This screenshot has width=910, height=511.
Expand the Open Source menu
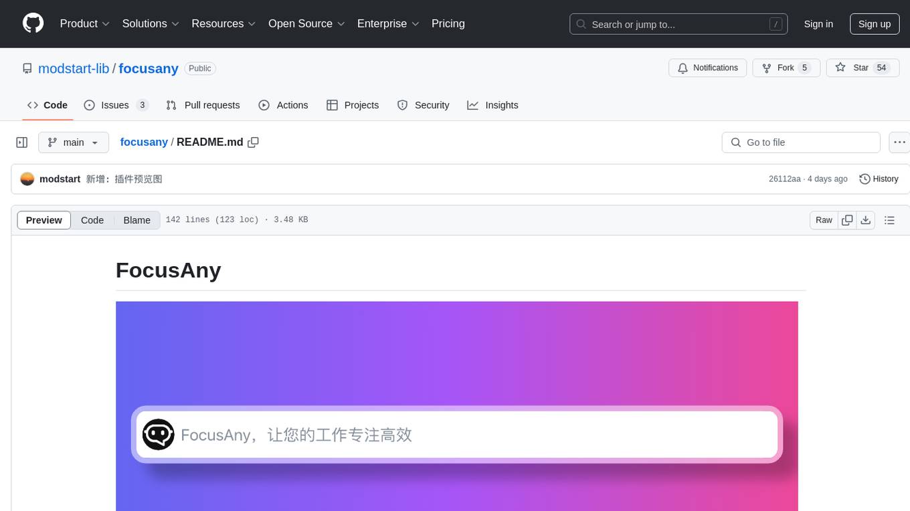306,23
